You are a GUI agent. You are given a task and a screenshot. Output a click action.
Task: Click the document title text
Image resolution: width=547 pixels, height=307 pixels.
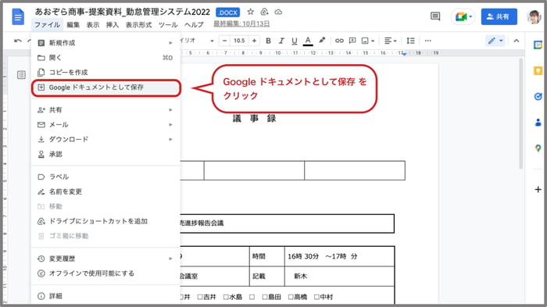coord(123,12)
